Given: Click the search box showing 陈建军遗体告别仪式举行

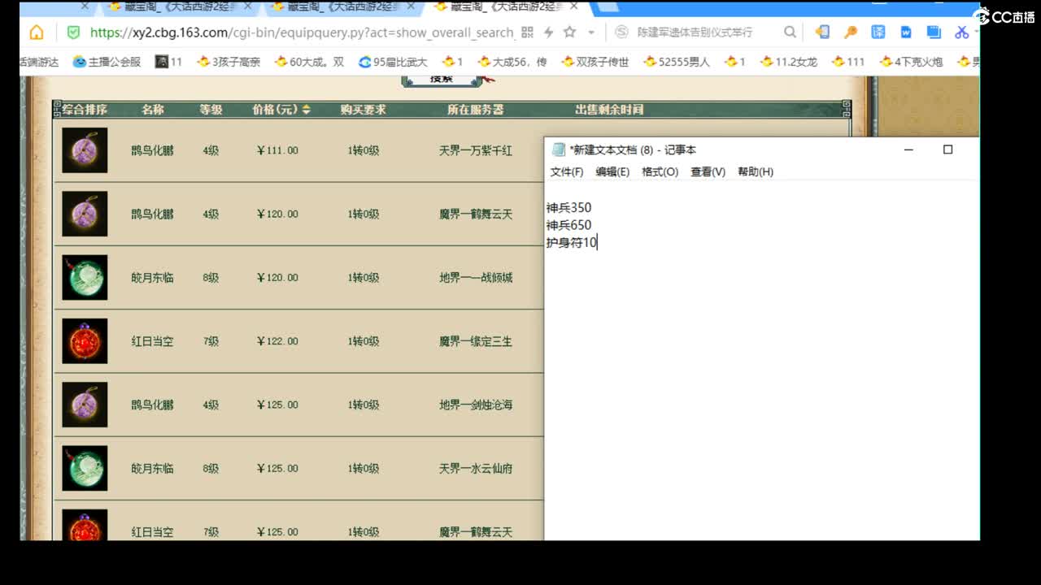Looking at the screenshot, I should (x=695, y=32).
